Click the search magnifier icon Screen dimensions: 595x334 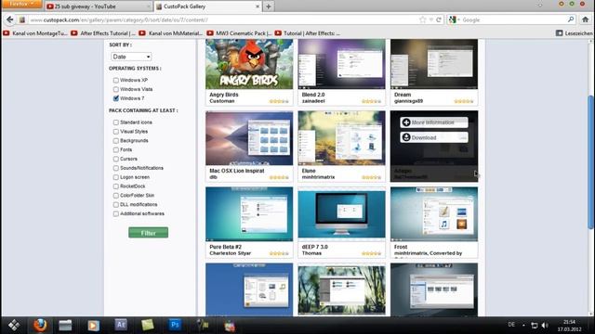(x=571, y=19)
